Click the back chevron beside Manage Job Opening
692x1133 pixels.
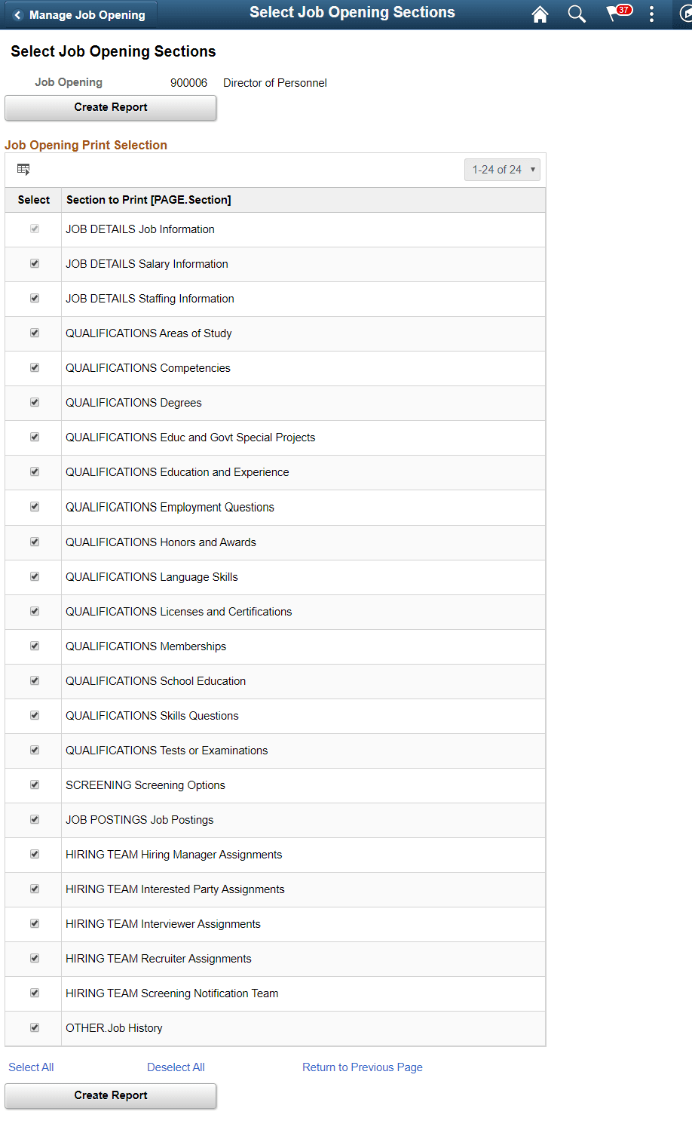[17, 14]
